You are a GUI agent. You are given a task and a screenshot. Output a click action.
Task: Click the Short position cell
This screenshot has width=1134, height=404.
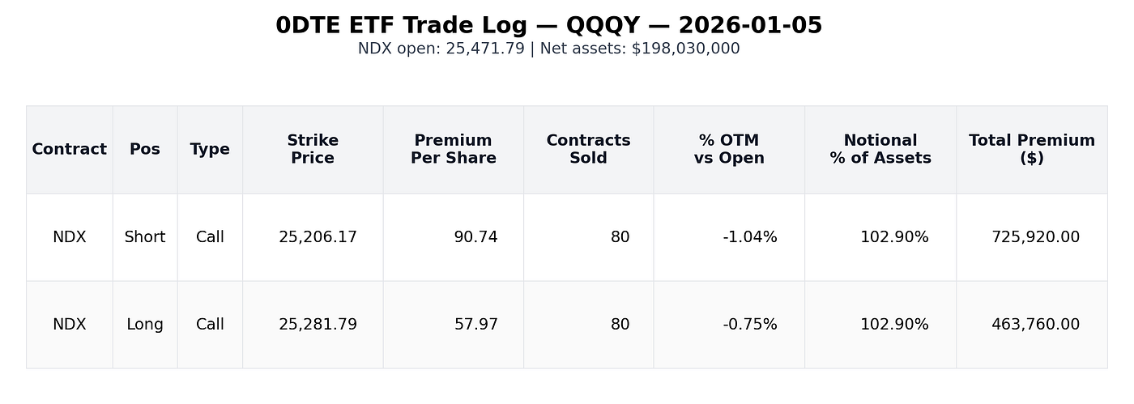(145, 237)
